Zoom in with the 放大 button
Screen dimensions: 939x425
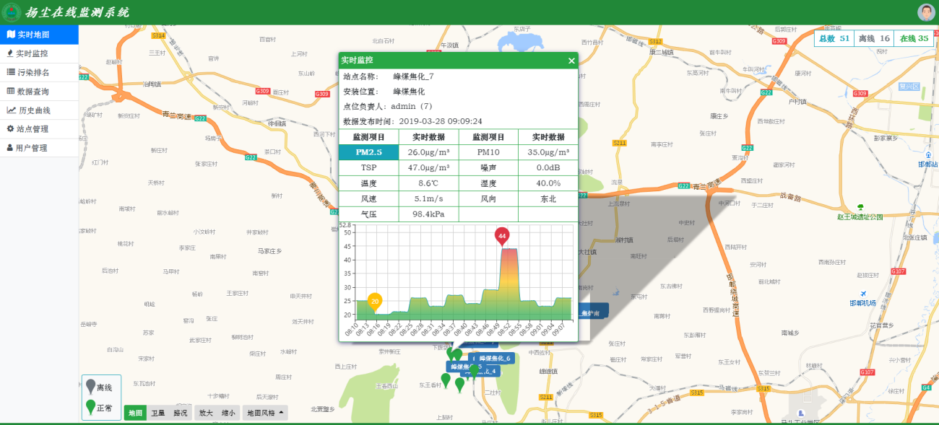click(x=206, y=413)
